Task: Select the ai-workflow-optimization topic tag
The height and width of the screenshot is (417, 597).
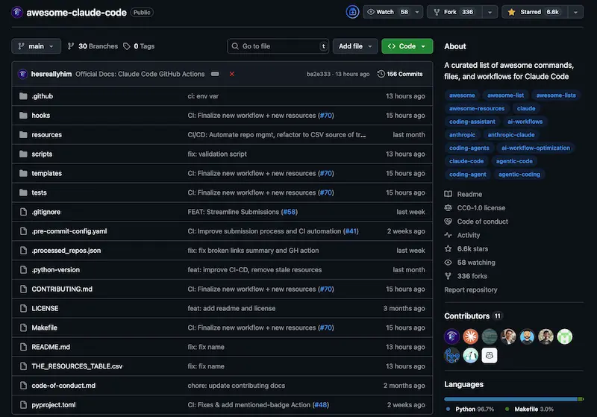Action: pyautogui.click(x=535, y=148)
